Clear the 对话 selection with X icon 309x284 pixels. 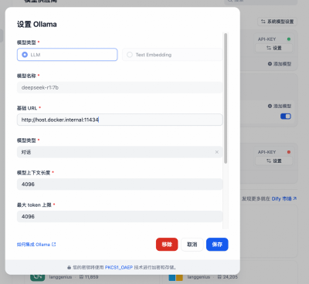[x=217, y=152]
